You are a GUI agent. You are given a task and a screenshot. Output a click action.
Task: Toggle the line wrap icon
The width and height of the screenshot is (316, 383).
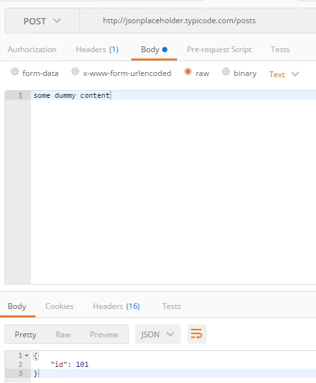(197, 334)
